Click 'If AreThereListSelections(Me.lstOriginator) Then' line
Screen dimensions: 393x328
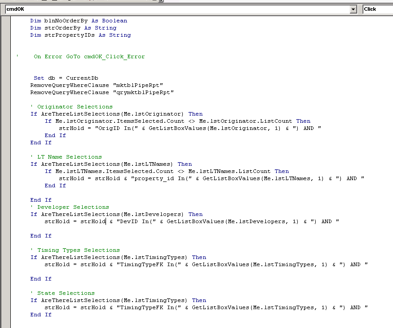click(x=116, y=114)
